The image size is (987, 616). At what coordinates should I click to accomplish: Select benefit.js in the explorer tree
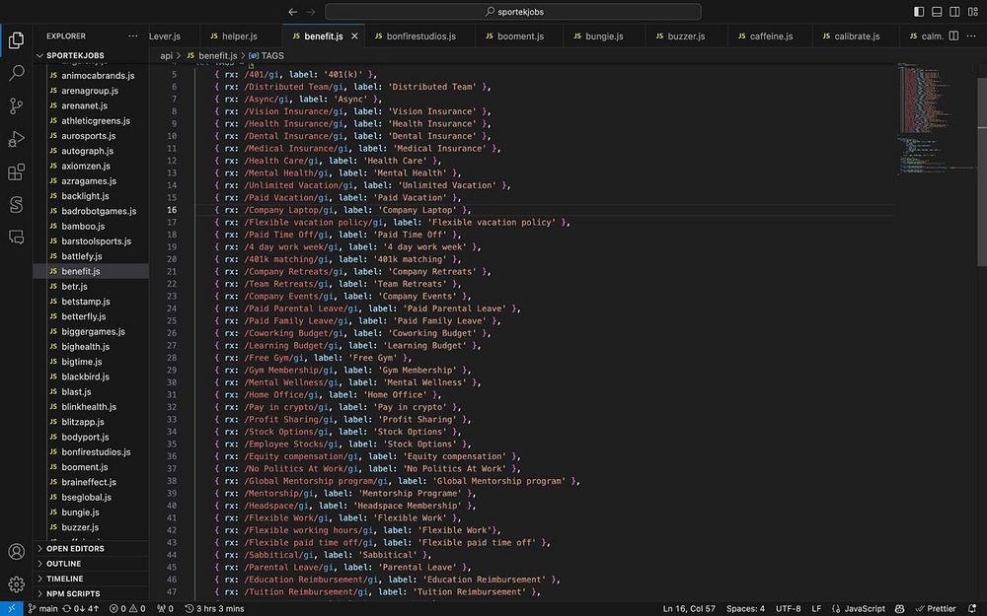[x=91, y=272]
